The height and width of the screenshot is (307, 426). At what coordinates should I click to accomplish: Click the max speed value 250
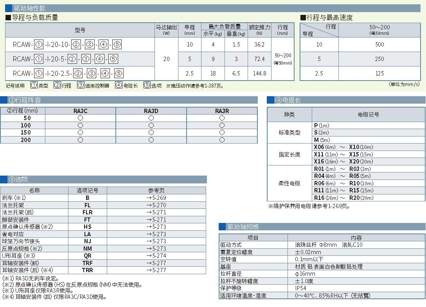(x=379, y=59)
